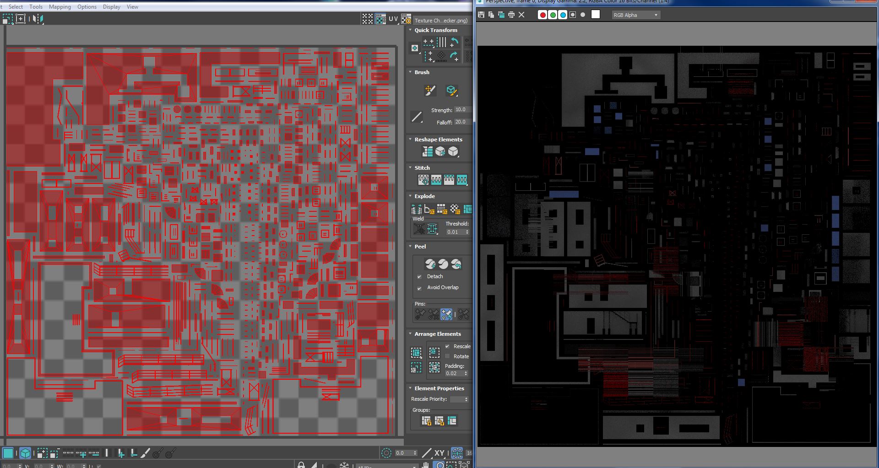The height and width of the screenshot is (468, 879).
Task: Click the Break icon in Explode
Action: coord(417,209)
